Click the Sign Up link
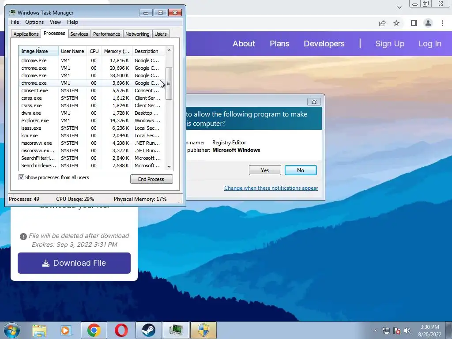 pyautogui.click(x=390, y=44)
